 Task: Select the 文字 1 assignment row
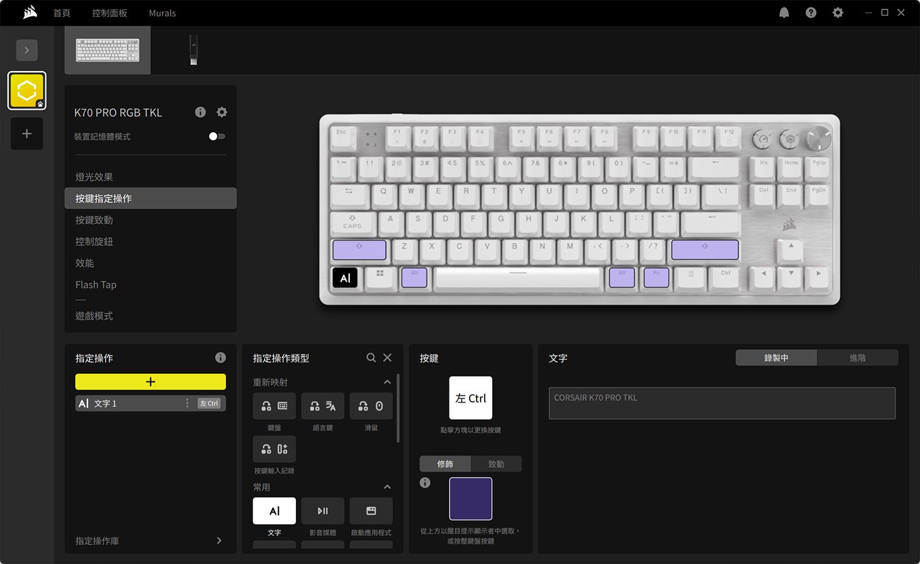(150, 404)
